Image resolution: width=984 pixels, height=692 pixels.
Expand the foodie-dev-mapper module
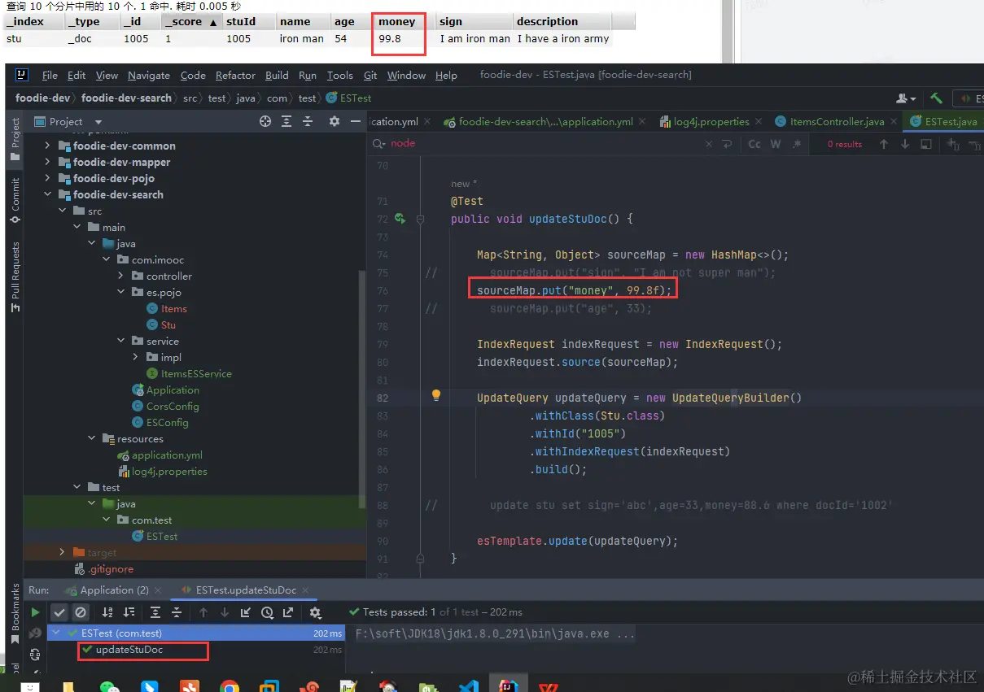point(48,163)
